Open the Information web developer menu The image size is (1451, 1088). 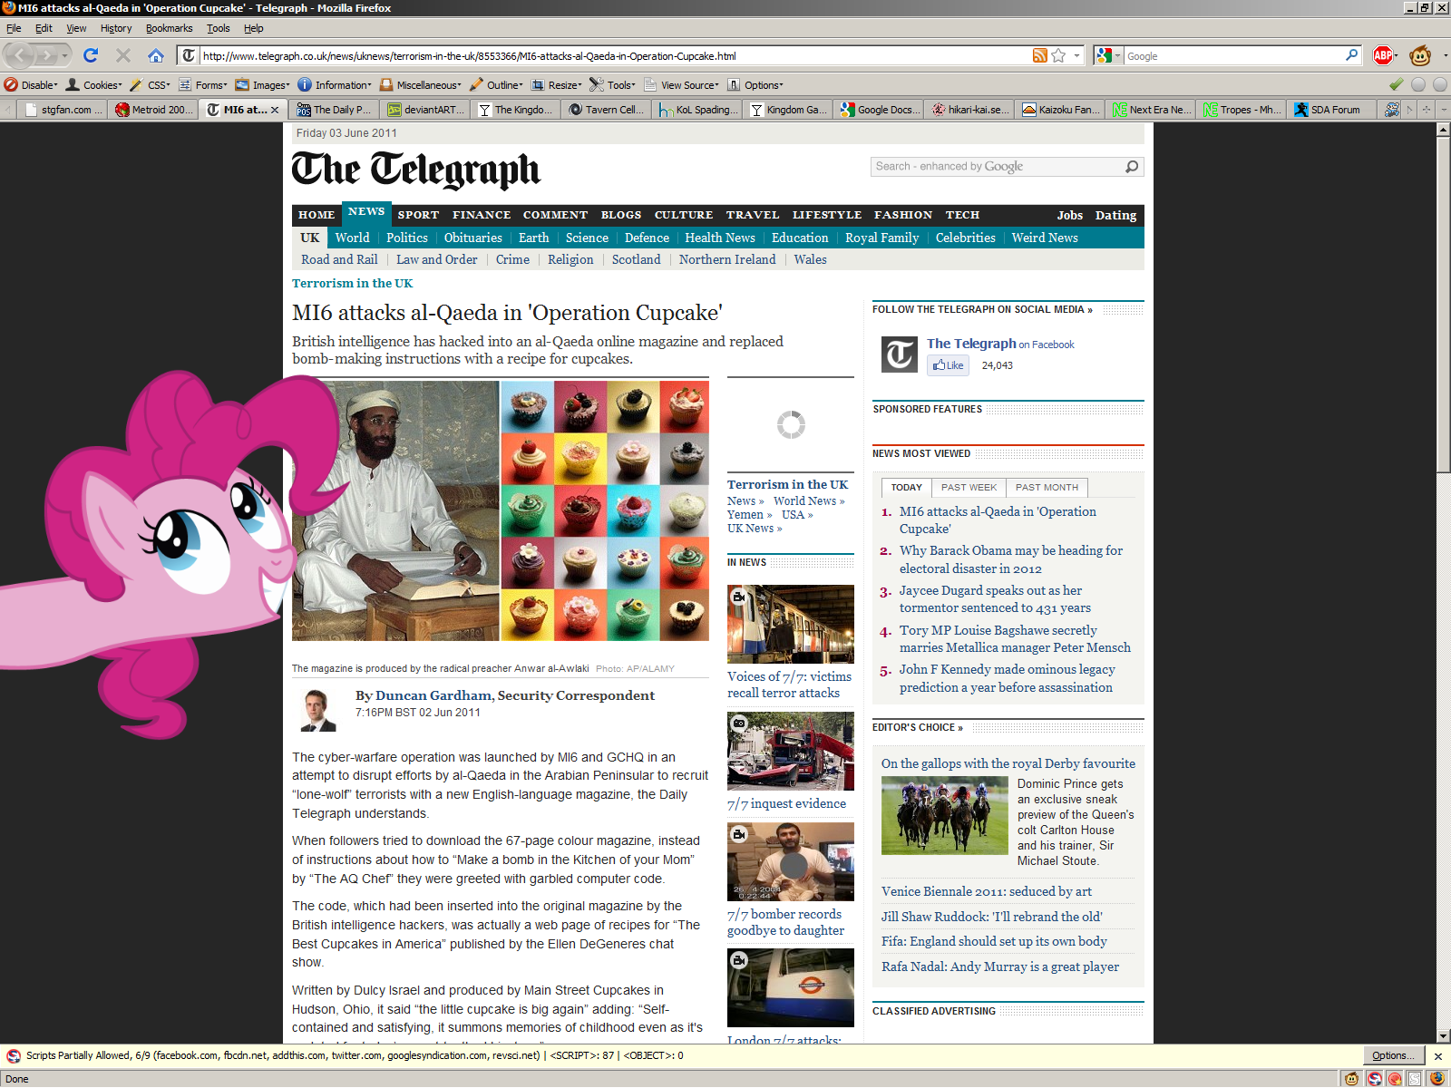pyautogui.click(x=335, y=84)
